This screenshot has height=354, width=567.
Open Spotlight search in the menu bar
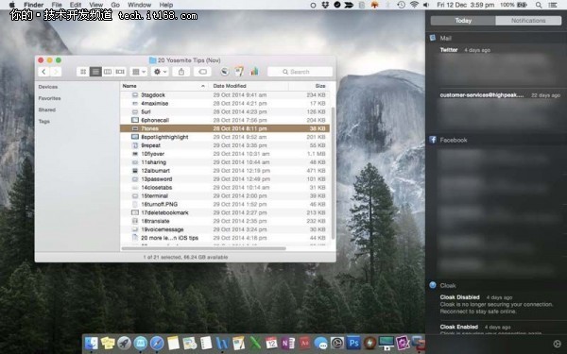[539, 5]
